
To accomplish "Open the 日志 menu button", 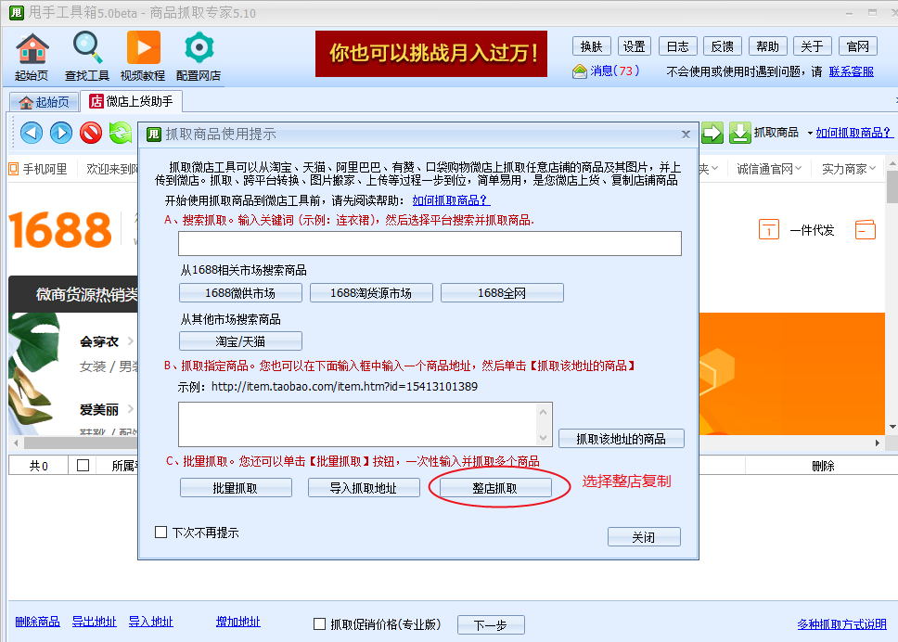I will [678, 46].
